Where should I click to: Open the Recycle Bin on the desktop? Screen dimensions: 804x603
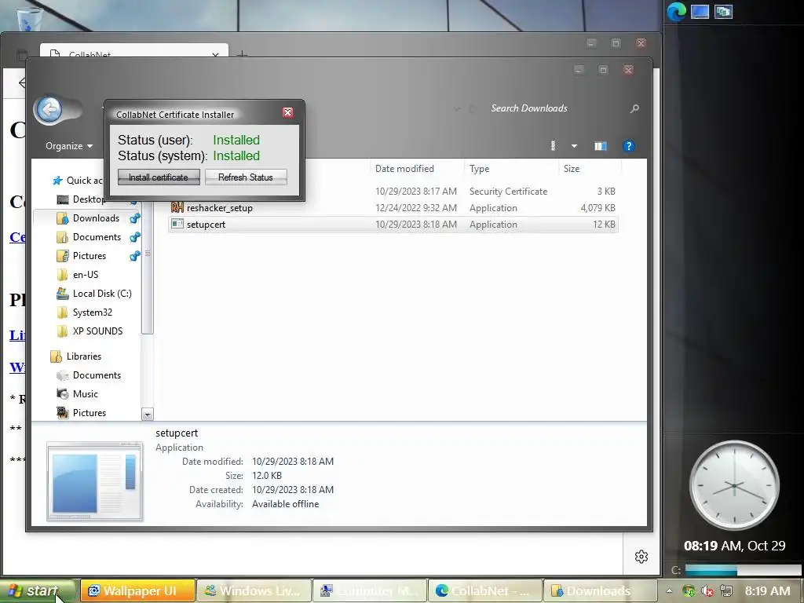pyautogui.click(x=30, y=18)
